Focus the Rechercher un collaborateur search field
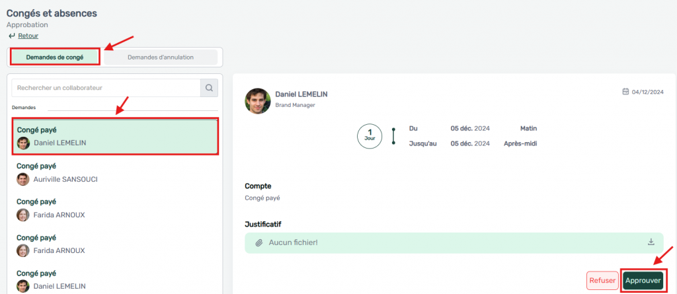Screen dimensions: 677x294 pyautogui.click(x=106, y=88)
